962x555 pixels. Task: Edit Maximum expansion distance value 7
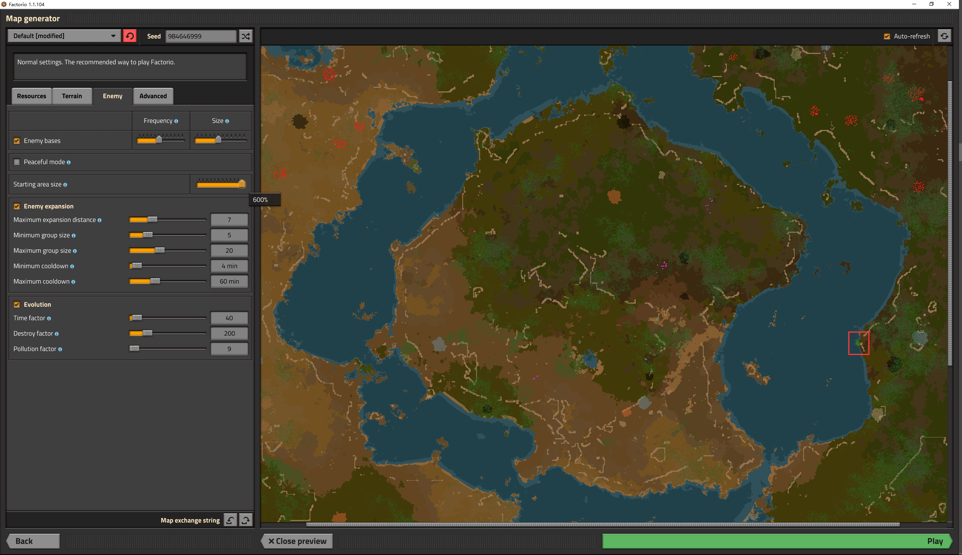(x=229, y=220)
